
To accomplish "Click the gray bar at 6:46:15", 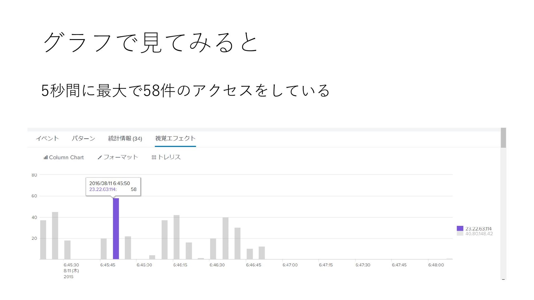I will [176, 237].
